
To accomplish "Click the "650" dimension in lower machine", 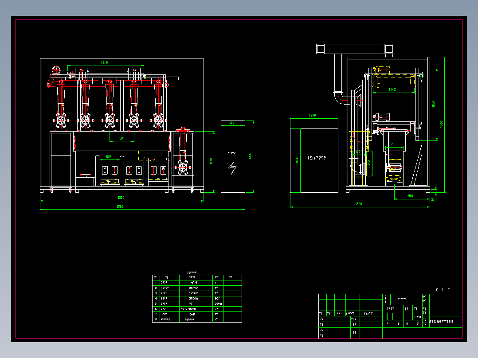I will [x=109, y=156].
